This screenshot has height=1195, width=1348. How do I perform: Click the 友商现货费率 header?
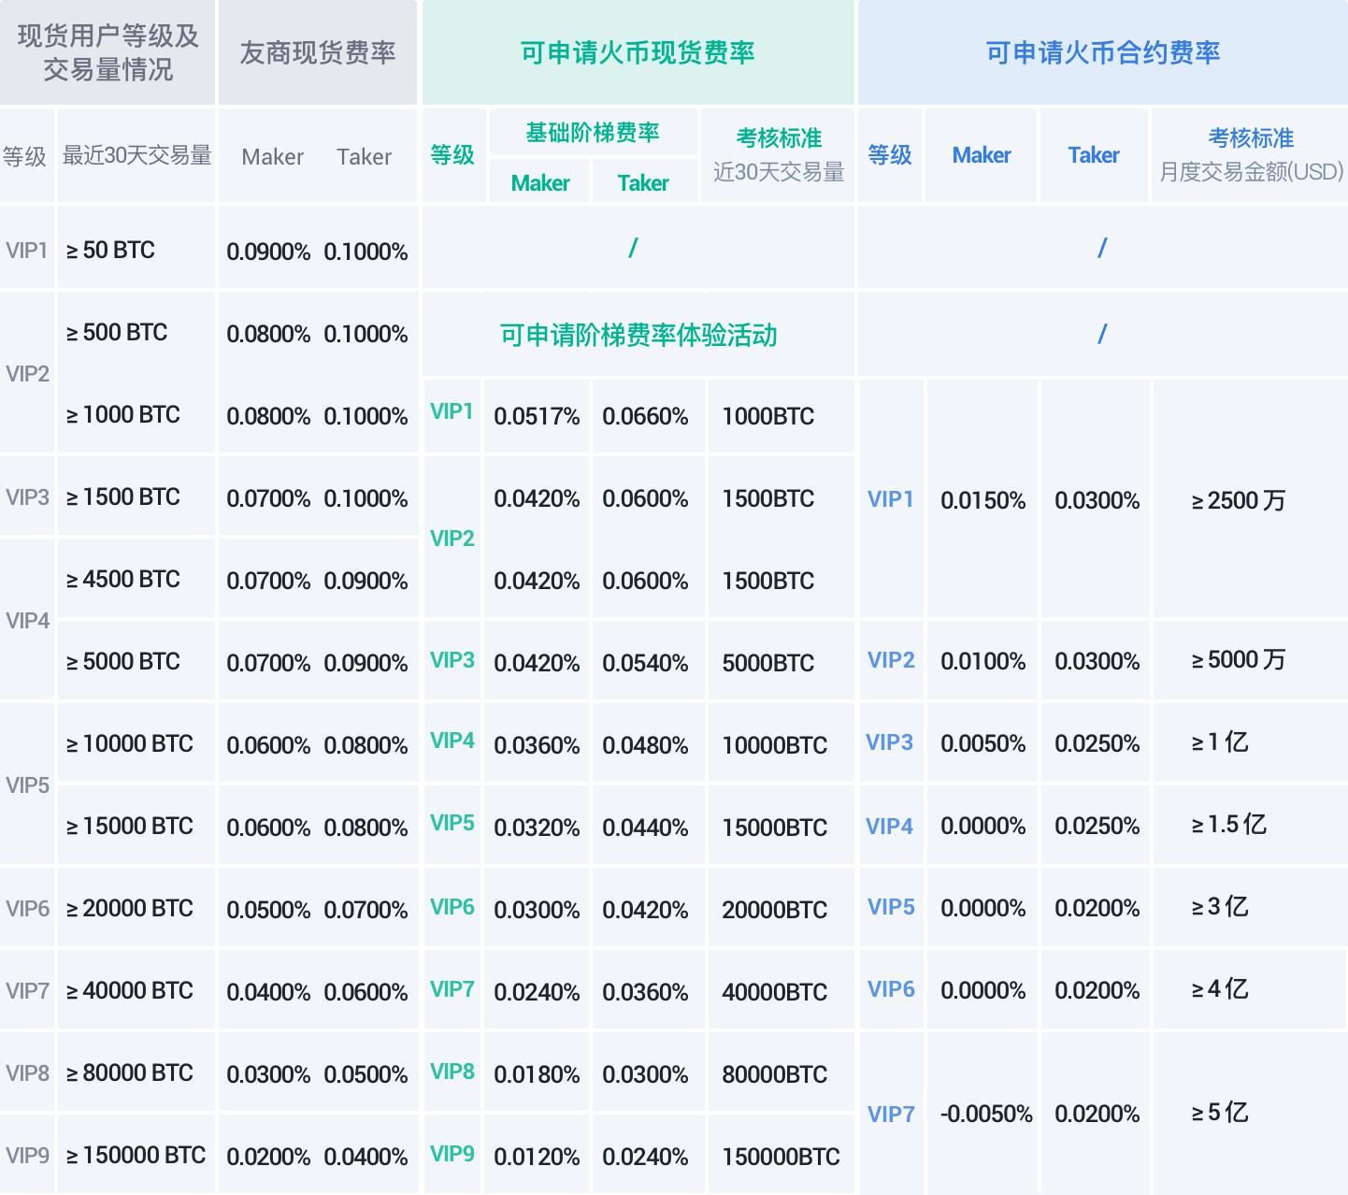(x=318, y=52)
